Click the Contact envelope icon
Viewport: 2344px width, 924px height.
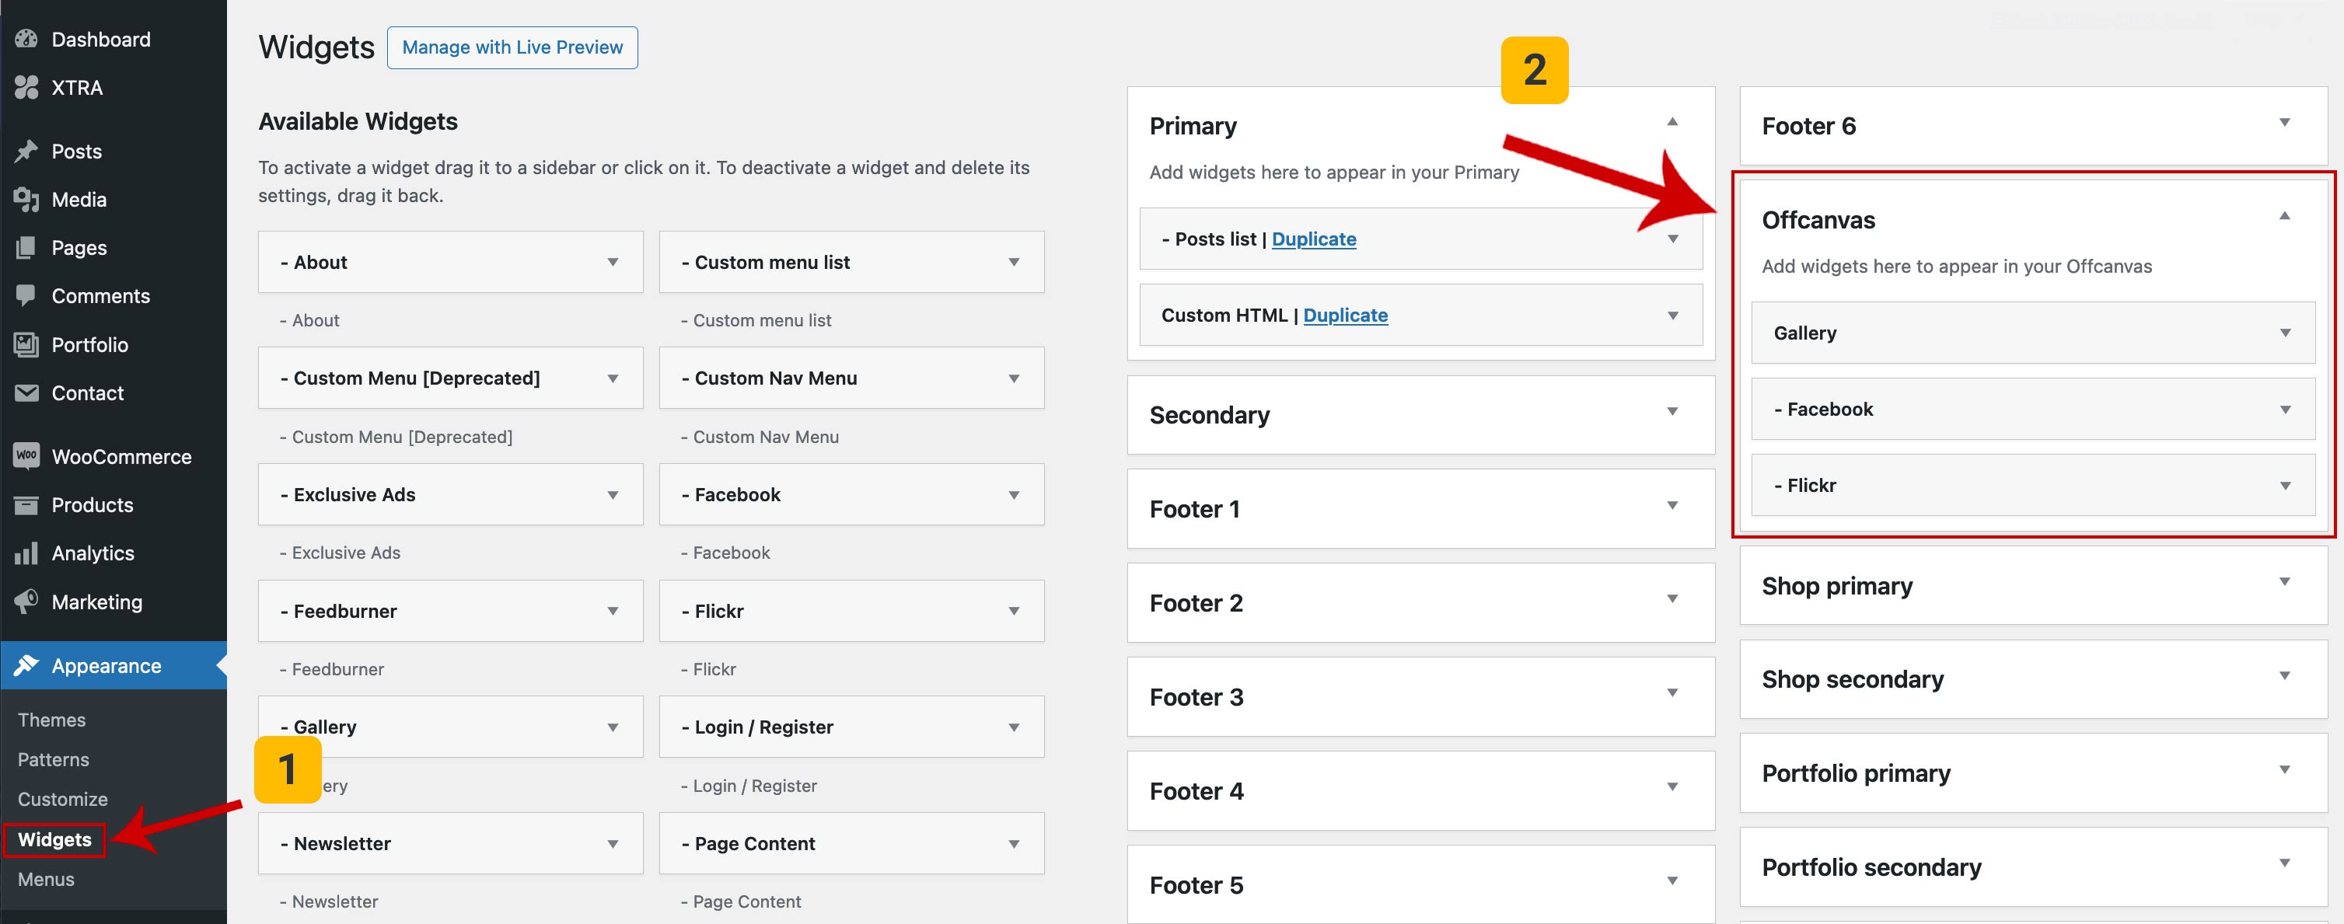[26, 393]
